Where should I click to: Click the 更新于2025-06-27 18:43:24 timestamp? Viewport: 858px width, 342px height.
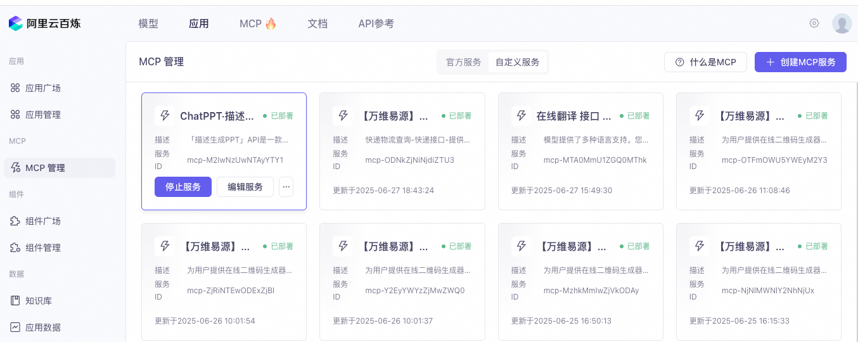[x=383, y=190]
